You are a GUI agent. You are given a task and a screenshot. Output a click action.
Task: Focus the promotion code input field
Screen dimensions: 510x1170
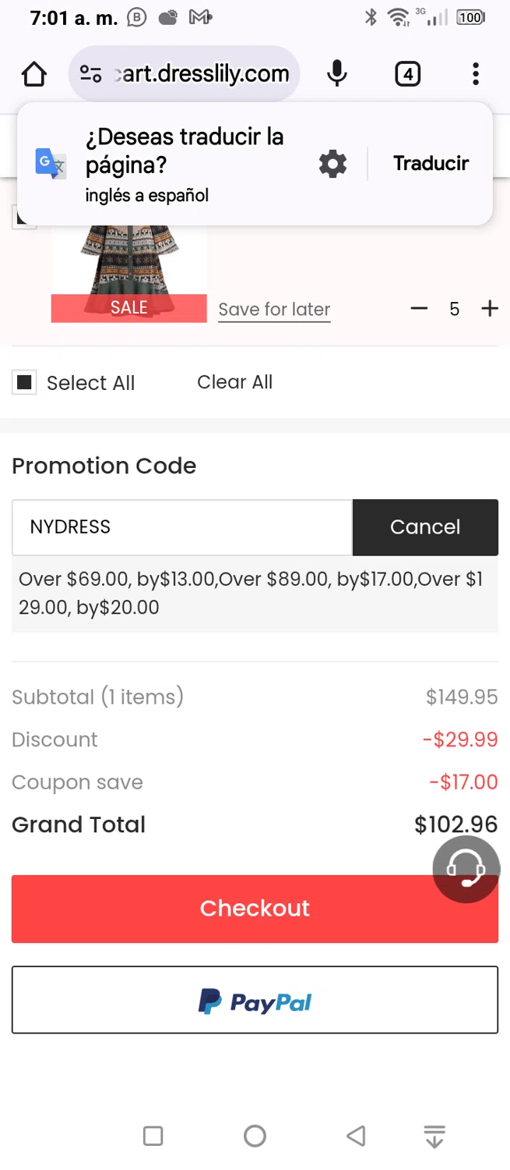pyautogui.click(x=182, y=527)
